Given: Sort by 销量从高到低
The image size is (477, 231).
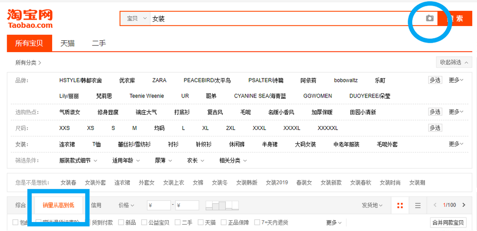Looking at the screenshot, I should (x=59, y=205).
